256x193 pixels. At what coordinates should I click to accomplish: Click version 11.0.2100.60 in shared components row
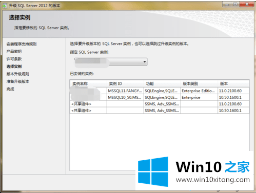[233, 104]
